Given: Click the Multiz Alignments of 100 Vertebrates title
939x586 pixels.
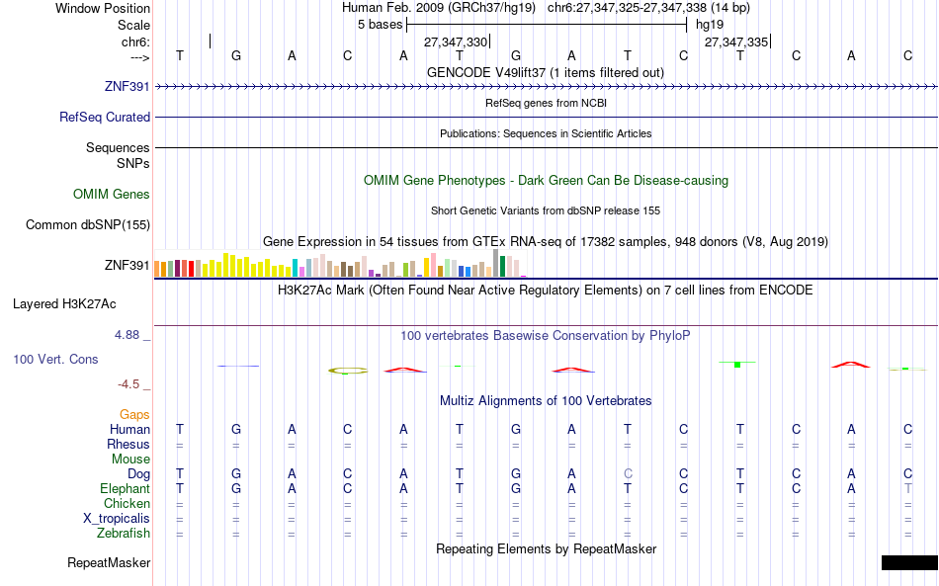Looking at the screenshot, I should point(546,401).
